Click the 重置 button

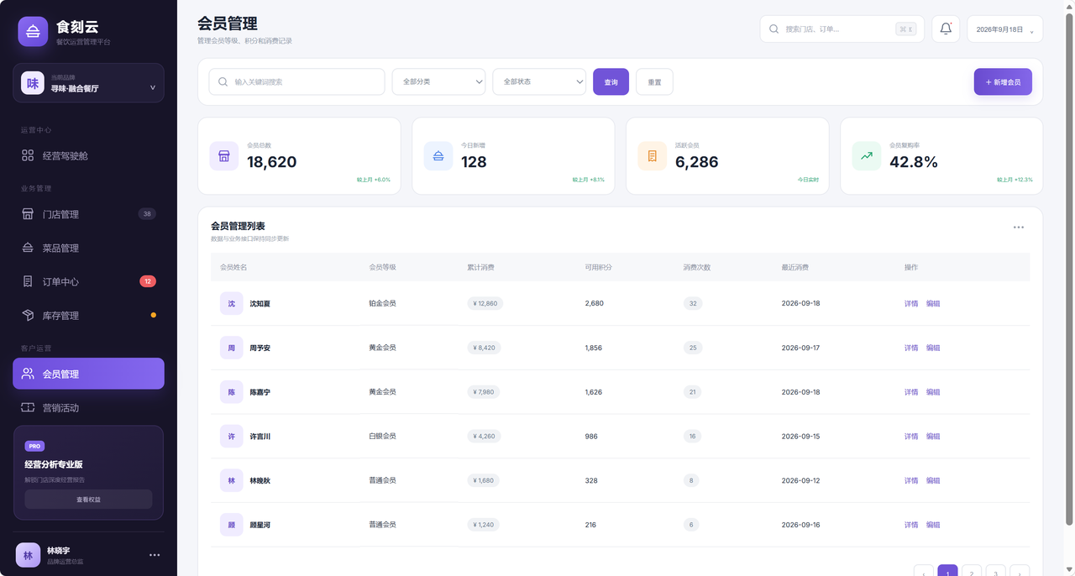pyautogui.click(x=654, y=81)
